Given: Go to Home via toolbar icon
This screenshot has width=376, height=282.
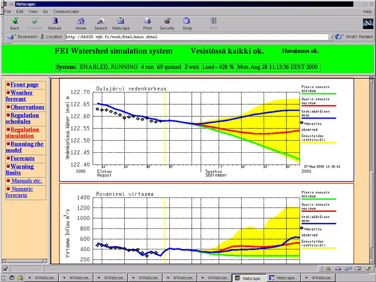Looking at the screenshot, I should coord(81,21).
